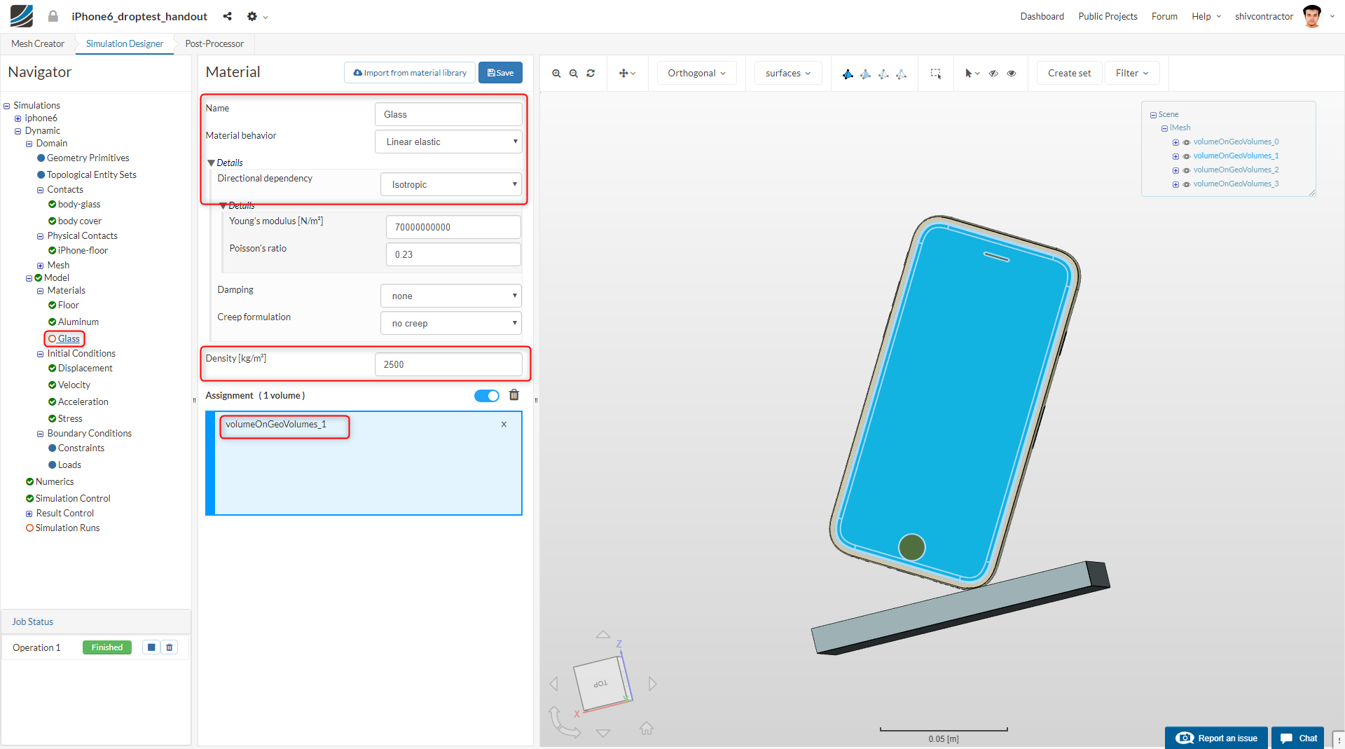Select the fourth points render mode icon
This screenshot has height=749, width=1345.
point(902,74)
